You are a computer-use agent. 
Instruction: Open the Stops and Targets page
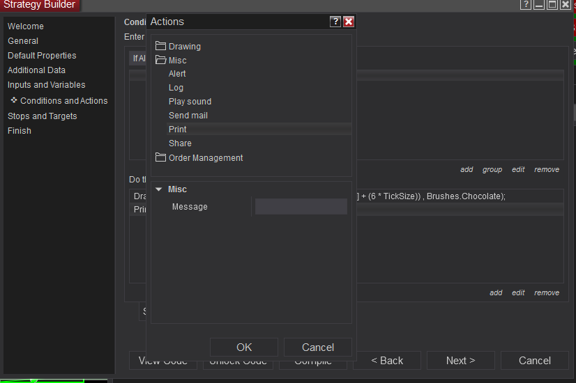click(43, 116)
